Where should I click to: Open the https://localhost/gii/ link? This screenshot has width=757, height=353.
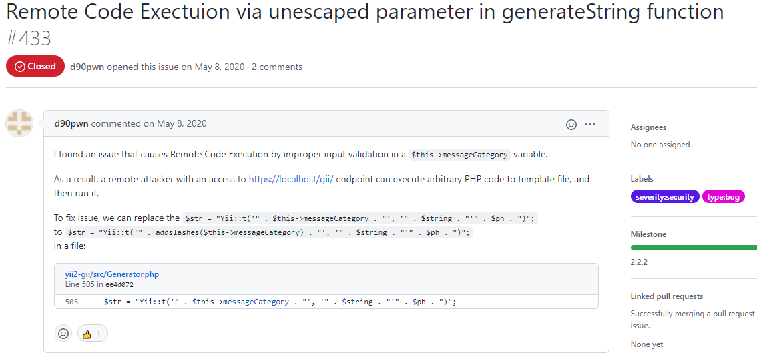291,180
